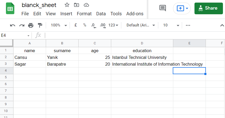This screenshot has width=225, height=118.
Task: Open the Format menu
Action: [x=84, y=14]
